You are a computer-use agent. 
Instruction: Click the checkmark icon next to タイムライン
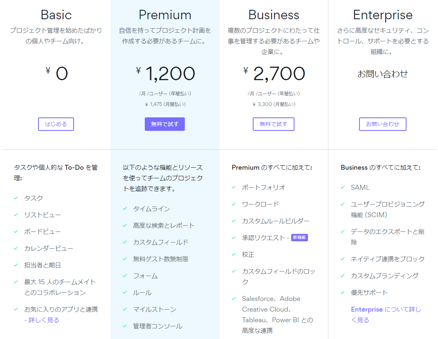coord(125,209)
